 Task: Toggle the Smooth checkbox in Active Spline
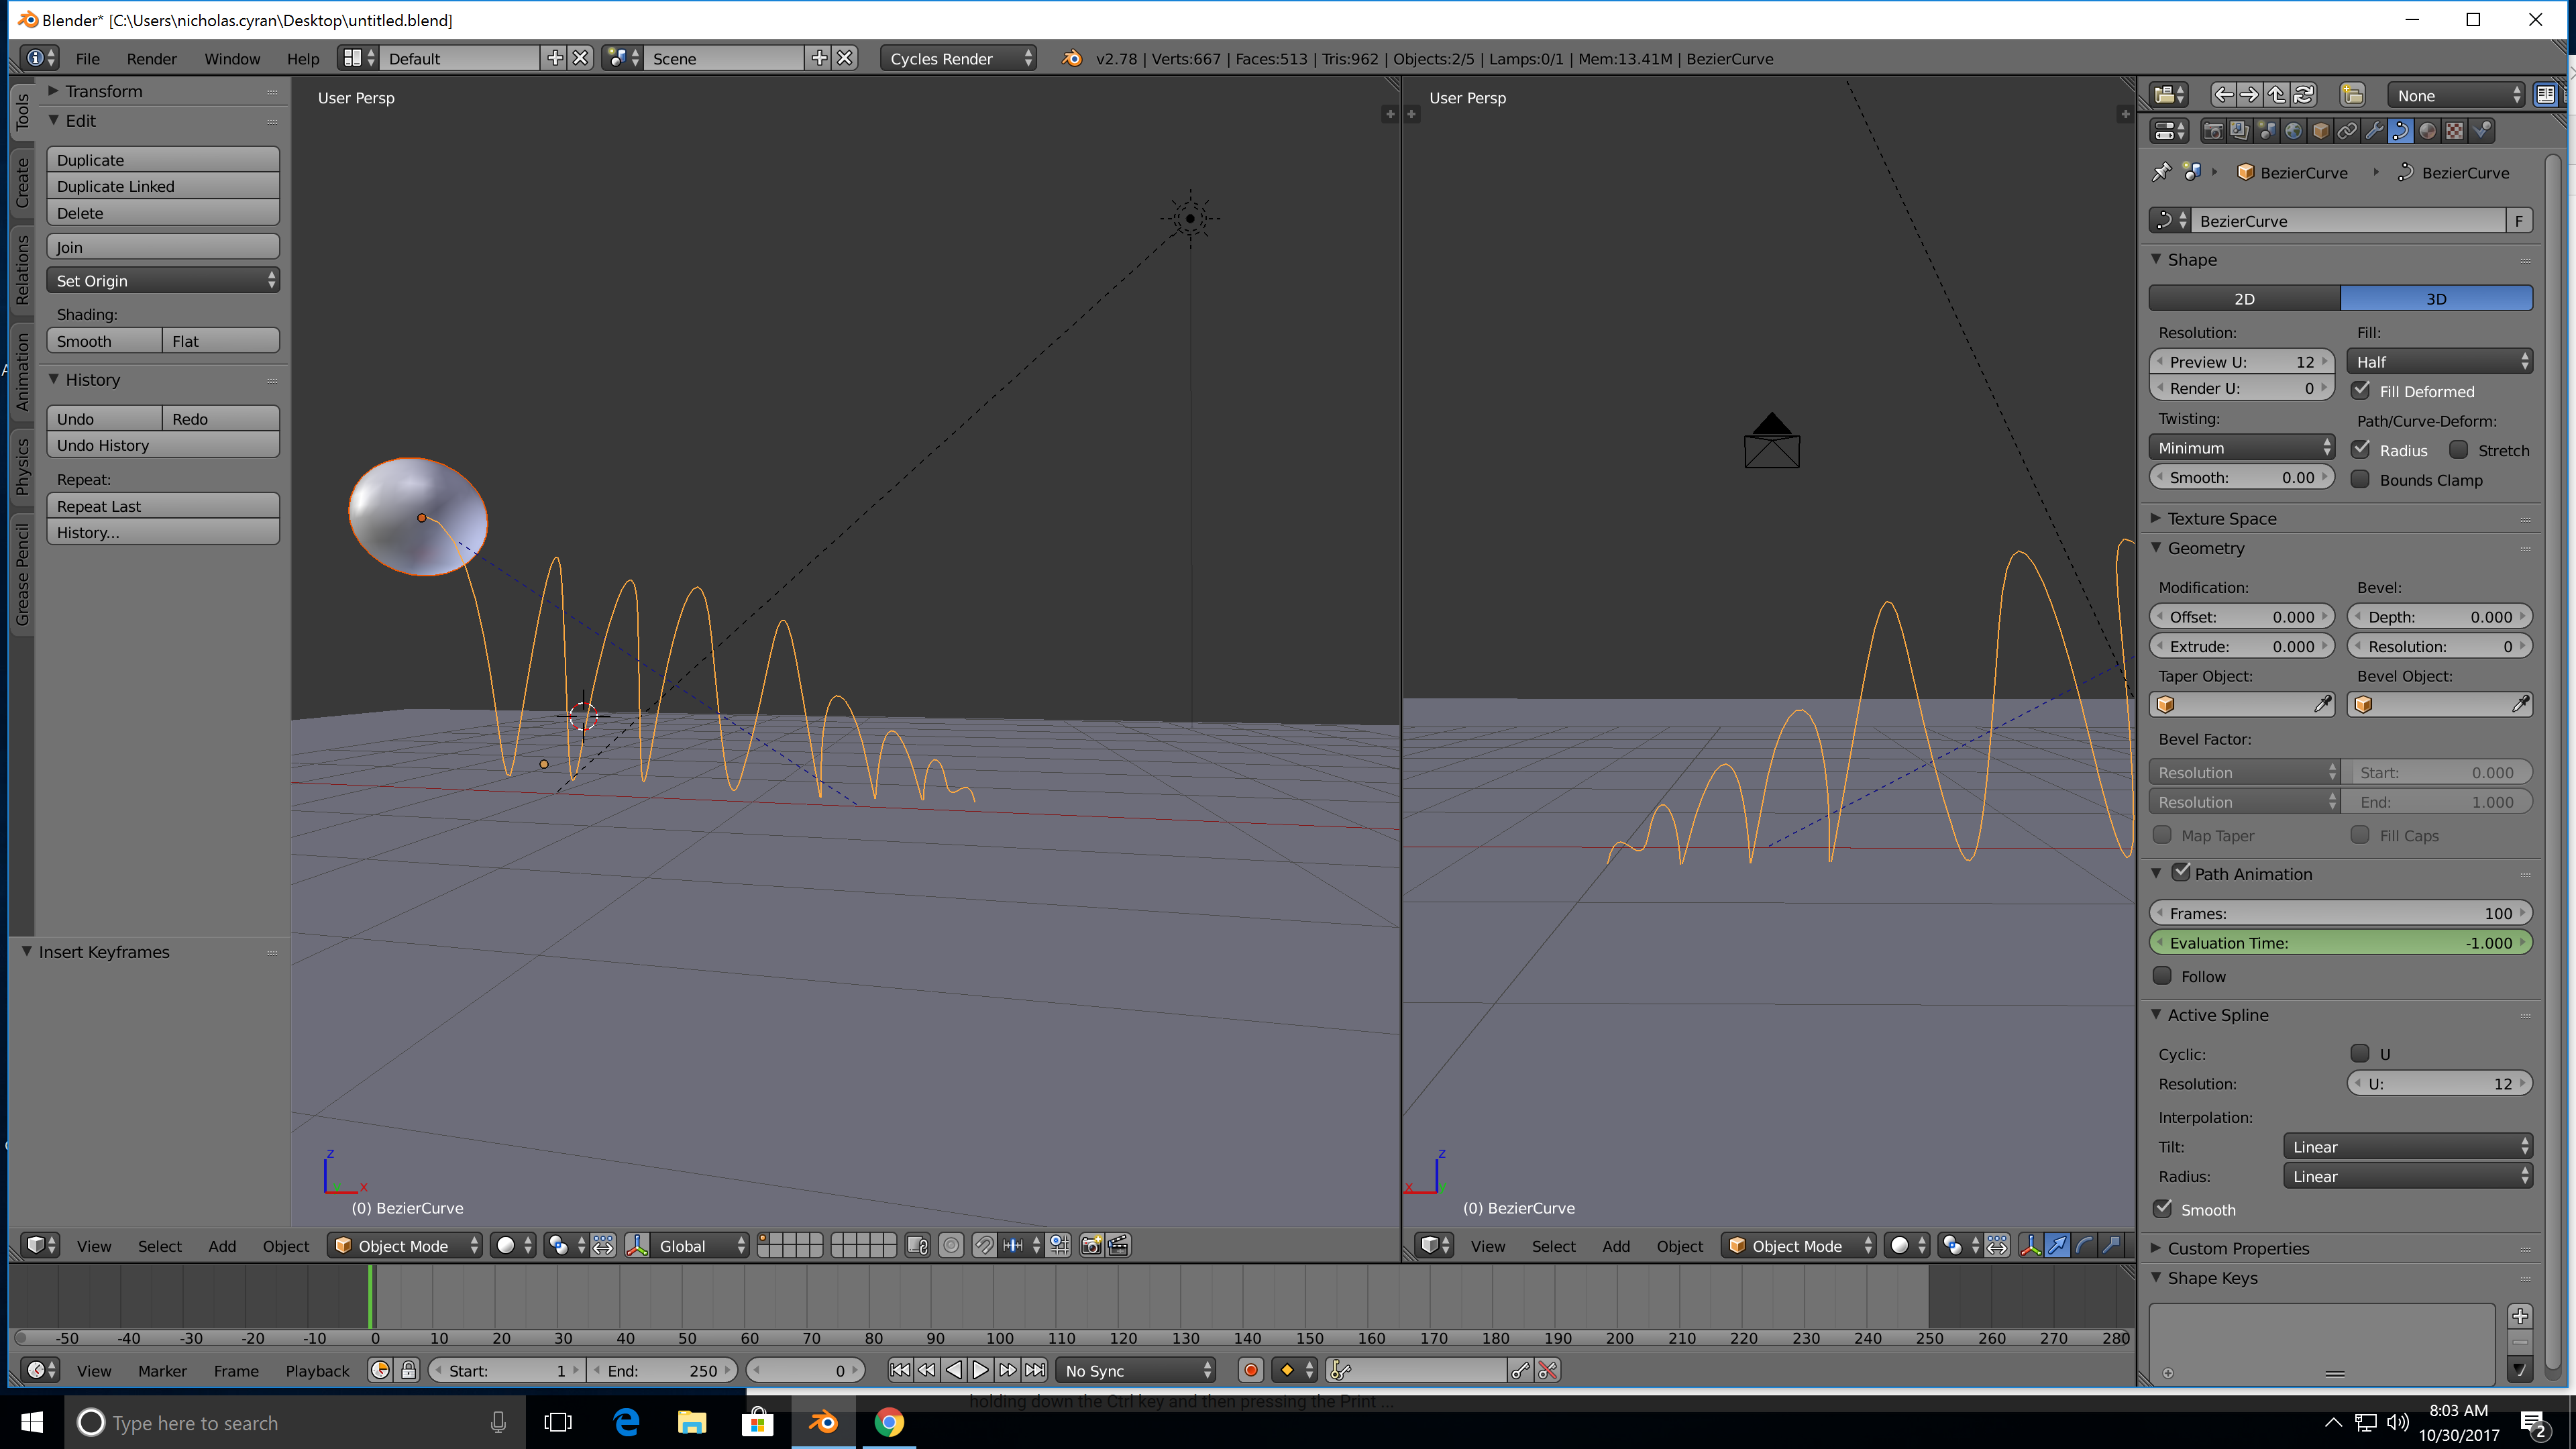point(2163,1208)
